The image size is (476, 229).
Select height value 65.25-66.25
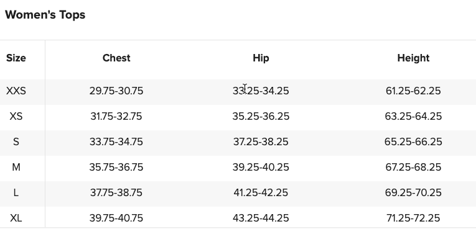[413, 141]
